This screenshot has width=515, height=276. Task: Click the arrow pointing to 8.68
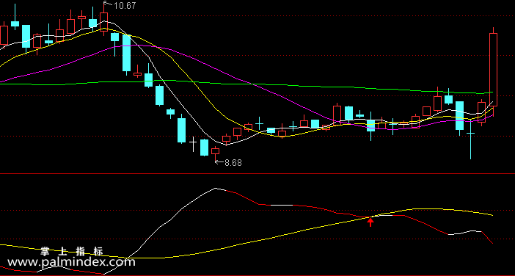pos(219,161)
